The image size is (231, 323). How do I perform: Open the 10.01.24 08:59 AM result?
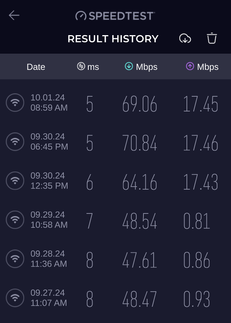pos(49,103)
